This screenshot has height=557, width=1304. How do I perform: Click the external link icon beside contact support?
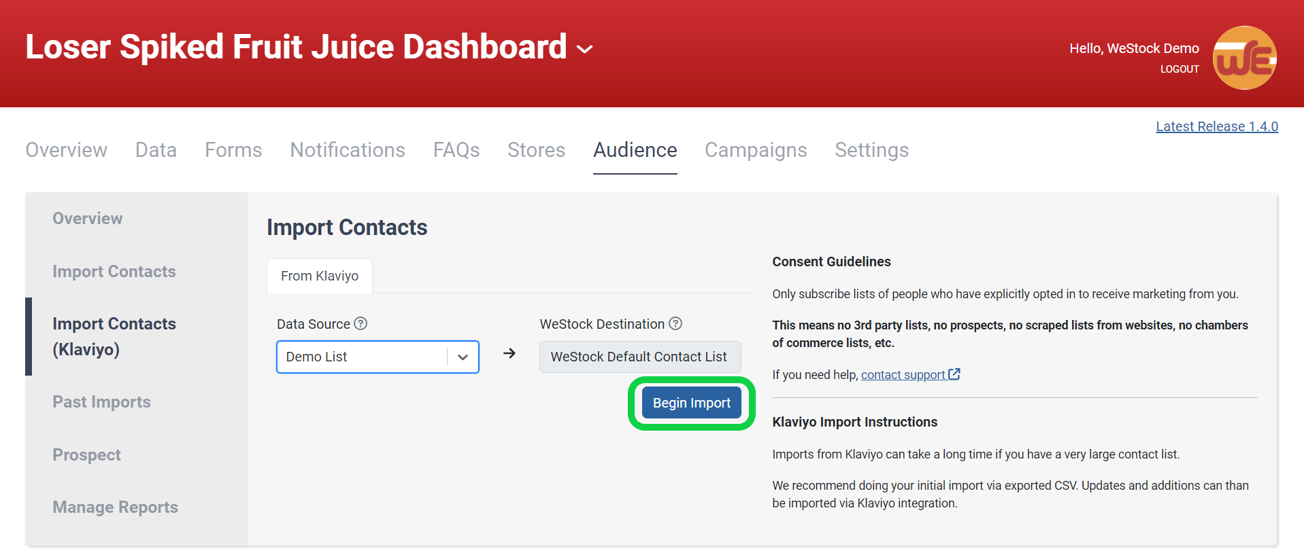(954, 374)
